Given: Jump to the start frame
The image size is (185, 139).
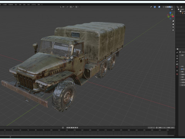Looking at the screenshot, I should [x=67, y=127].
